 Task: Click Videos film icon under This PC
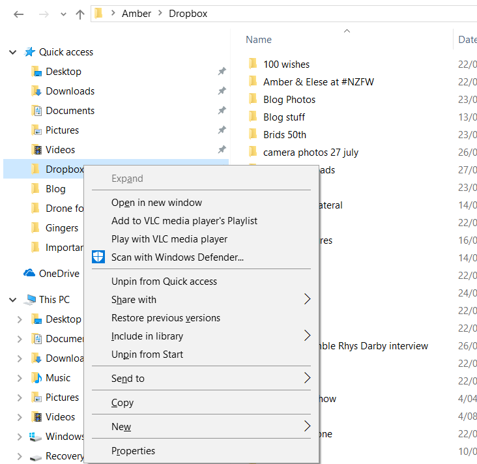pos(36,417)
